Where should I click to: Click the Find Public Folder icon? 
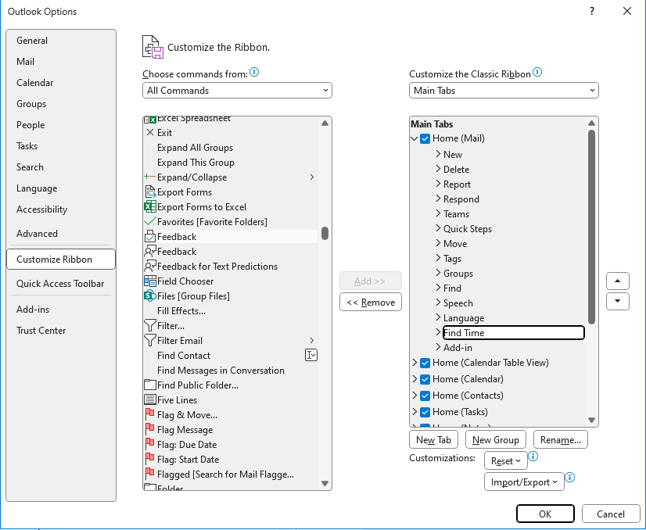150,385
